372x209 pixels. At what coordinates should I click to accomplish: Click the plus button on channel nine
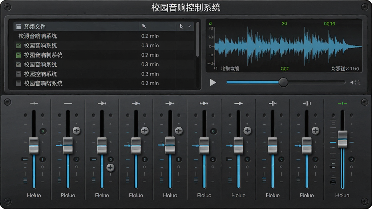(315, 131)
